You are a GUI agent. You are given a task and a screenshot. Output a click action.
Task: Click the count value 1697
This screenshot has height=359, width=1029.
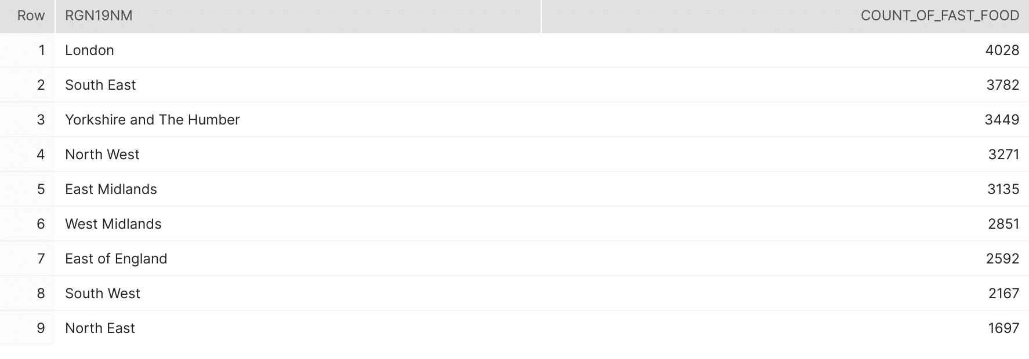pos(1004,328)
